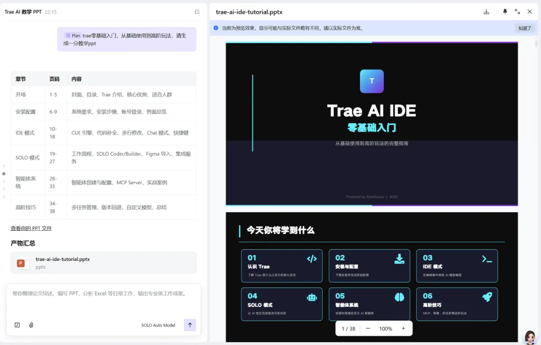
Task: Click the 零基础入门 subtitle on slide
Action: point(372,128)
